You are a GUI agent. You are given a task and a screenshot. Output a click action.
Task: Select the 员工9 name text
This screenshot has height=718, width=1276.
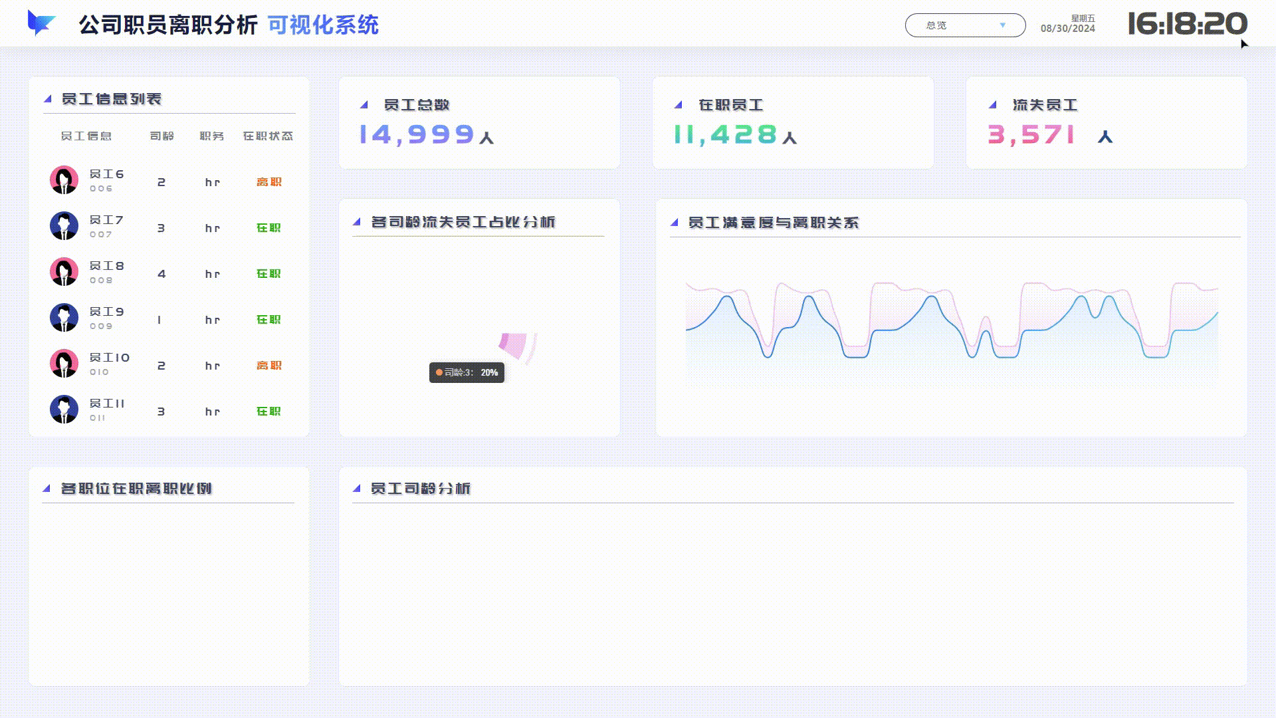tap(106, 312)
